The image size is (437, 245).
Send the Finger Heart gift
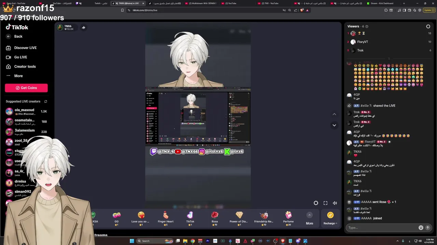166,218
